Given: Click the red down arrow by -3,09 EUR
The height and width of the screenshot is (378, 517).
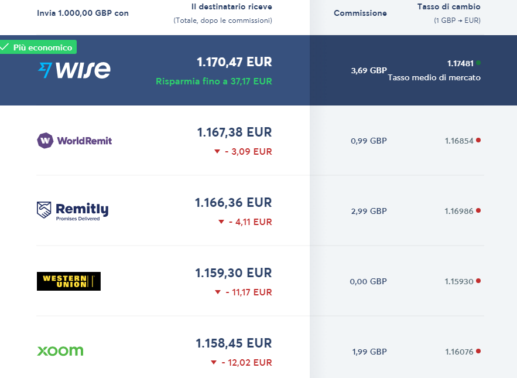Looking at the screenshot, I should (217, 152).
